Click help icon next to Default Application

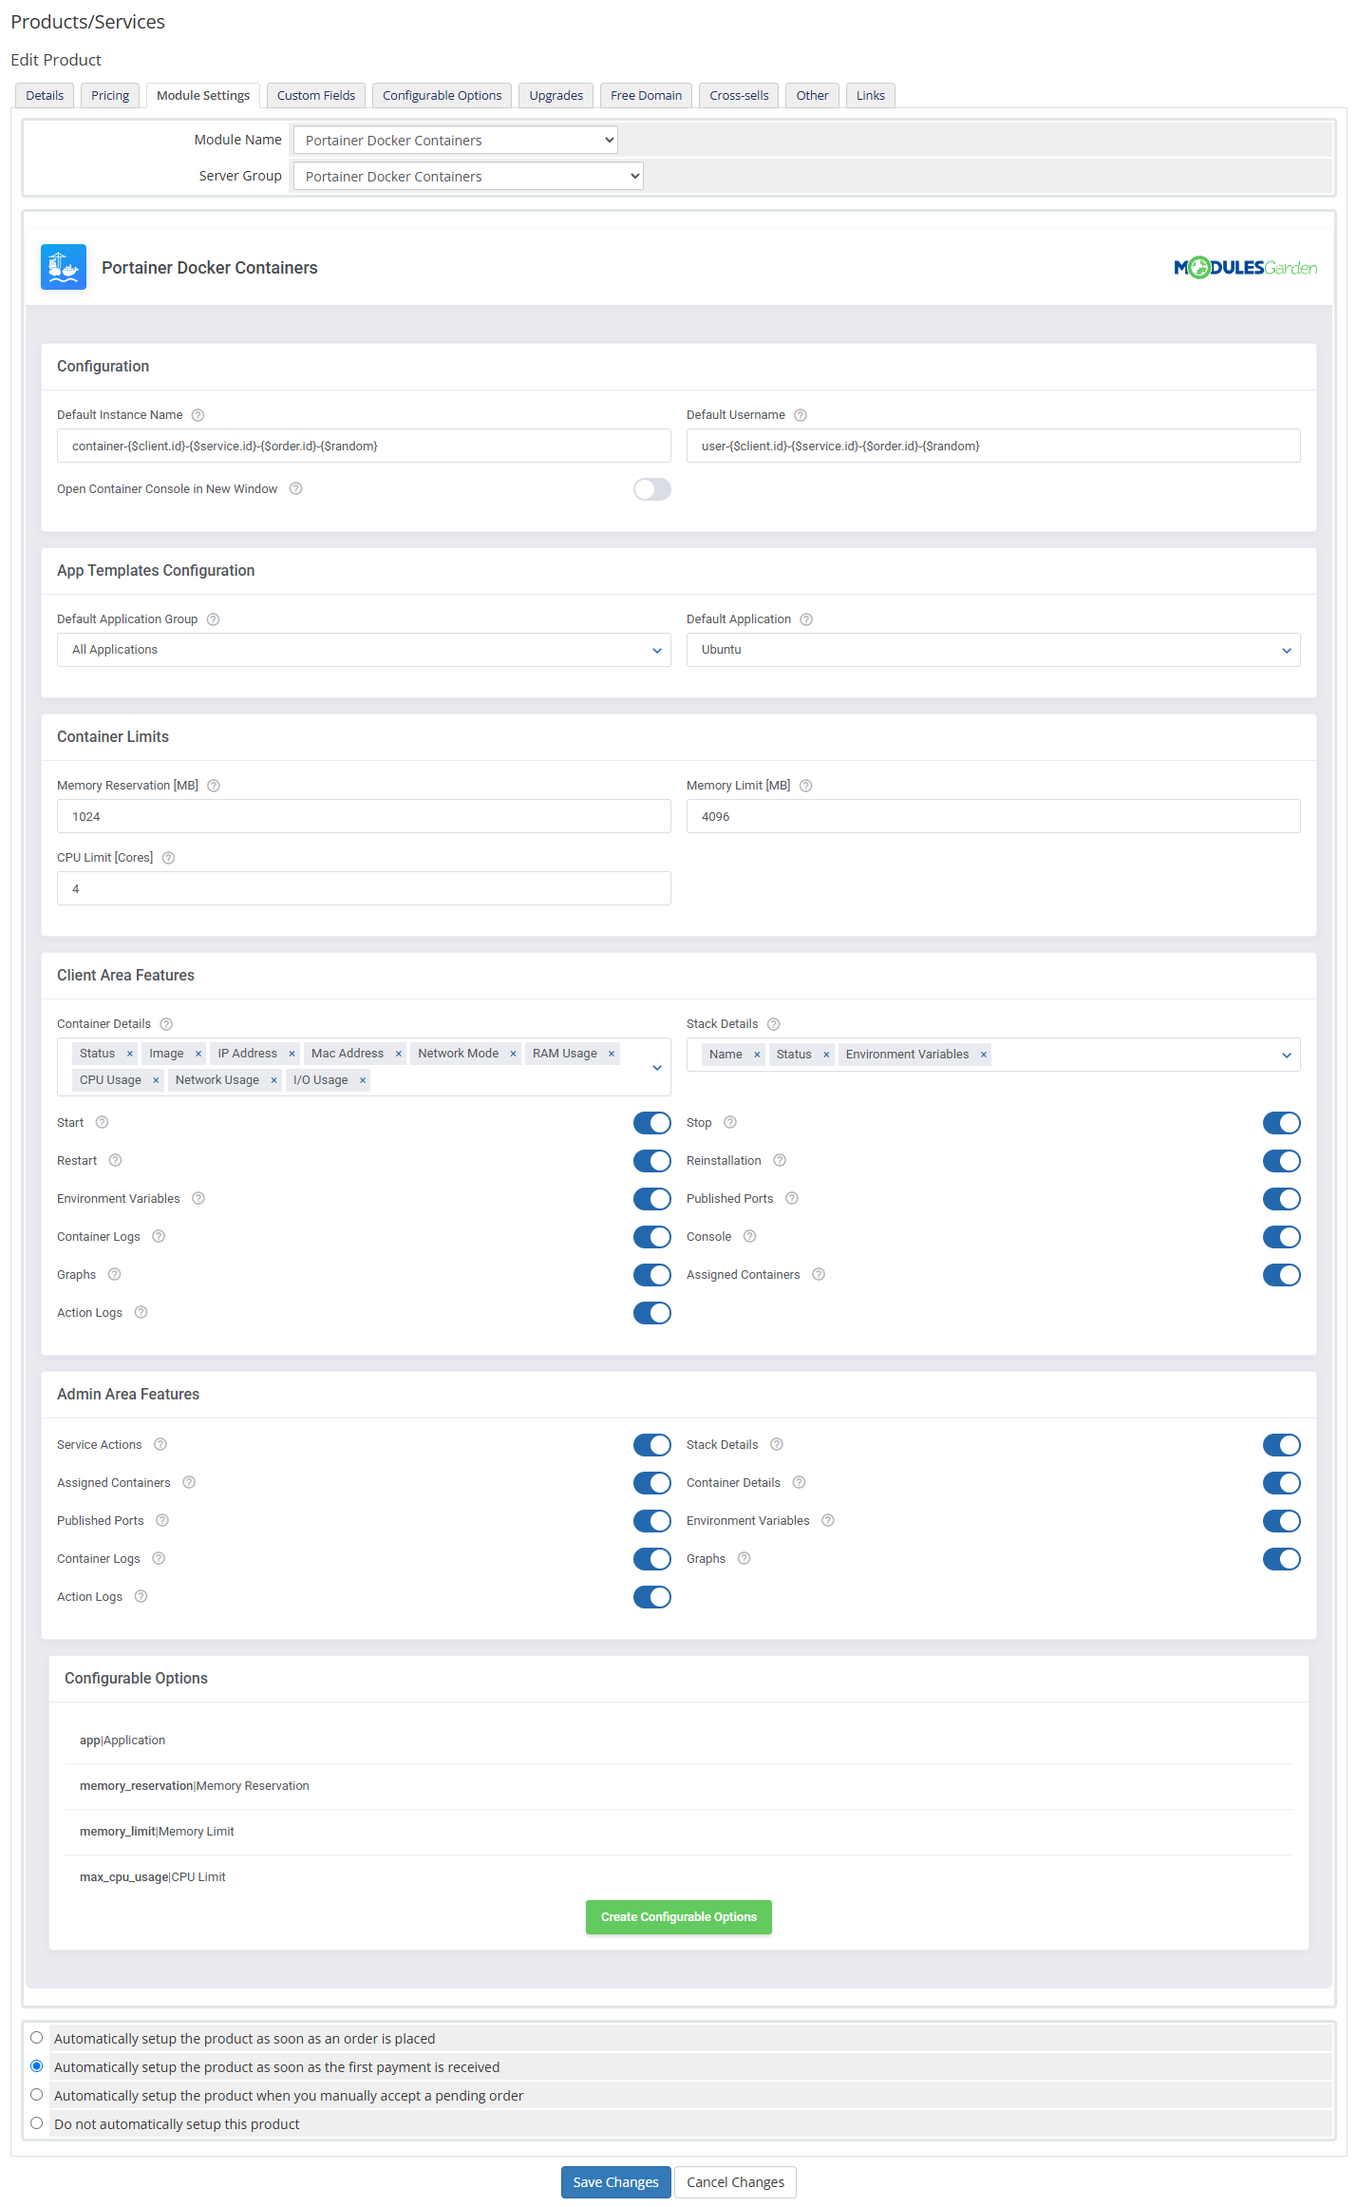tap(806, 619)
